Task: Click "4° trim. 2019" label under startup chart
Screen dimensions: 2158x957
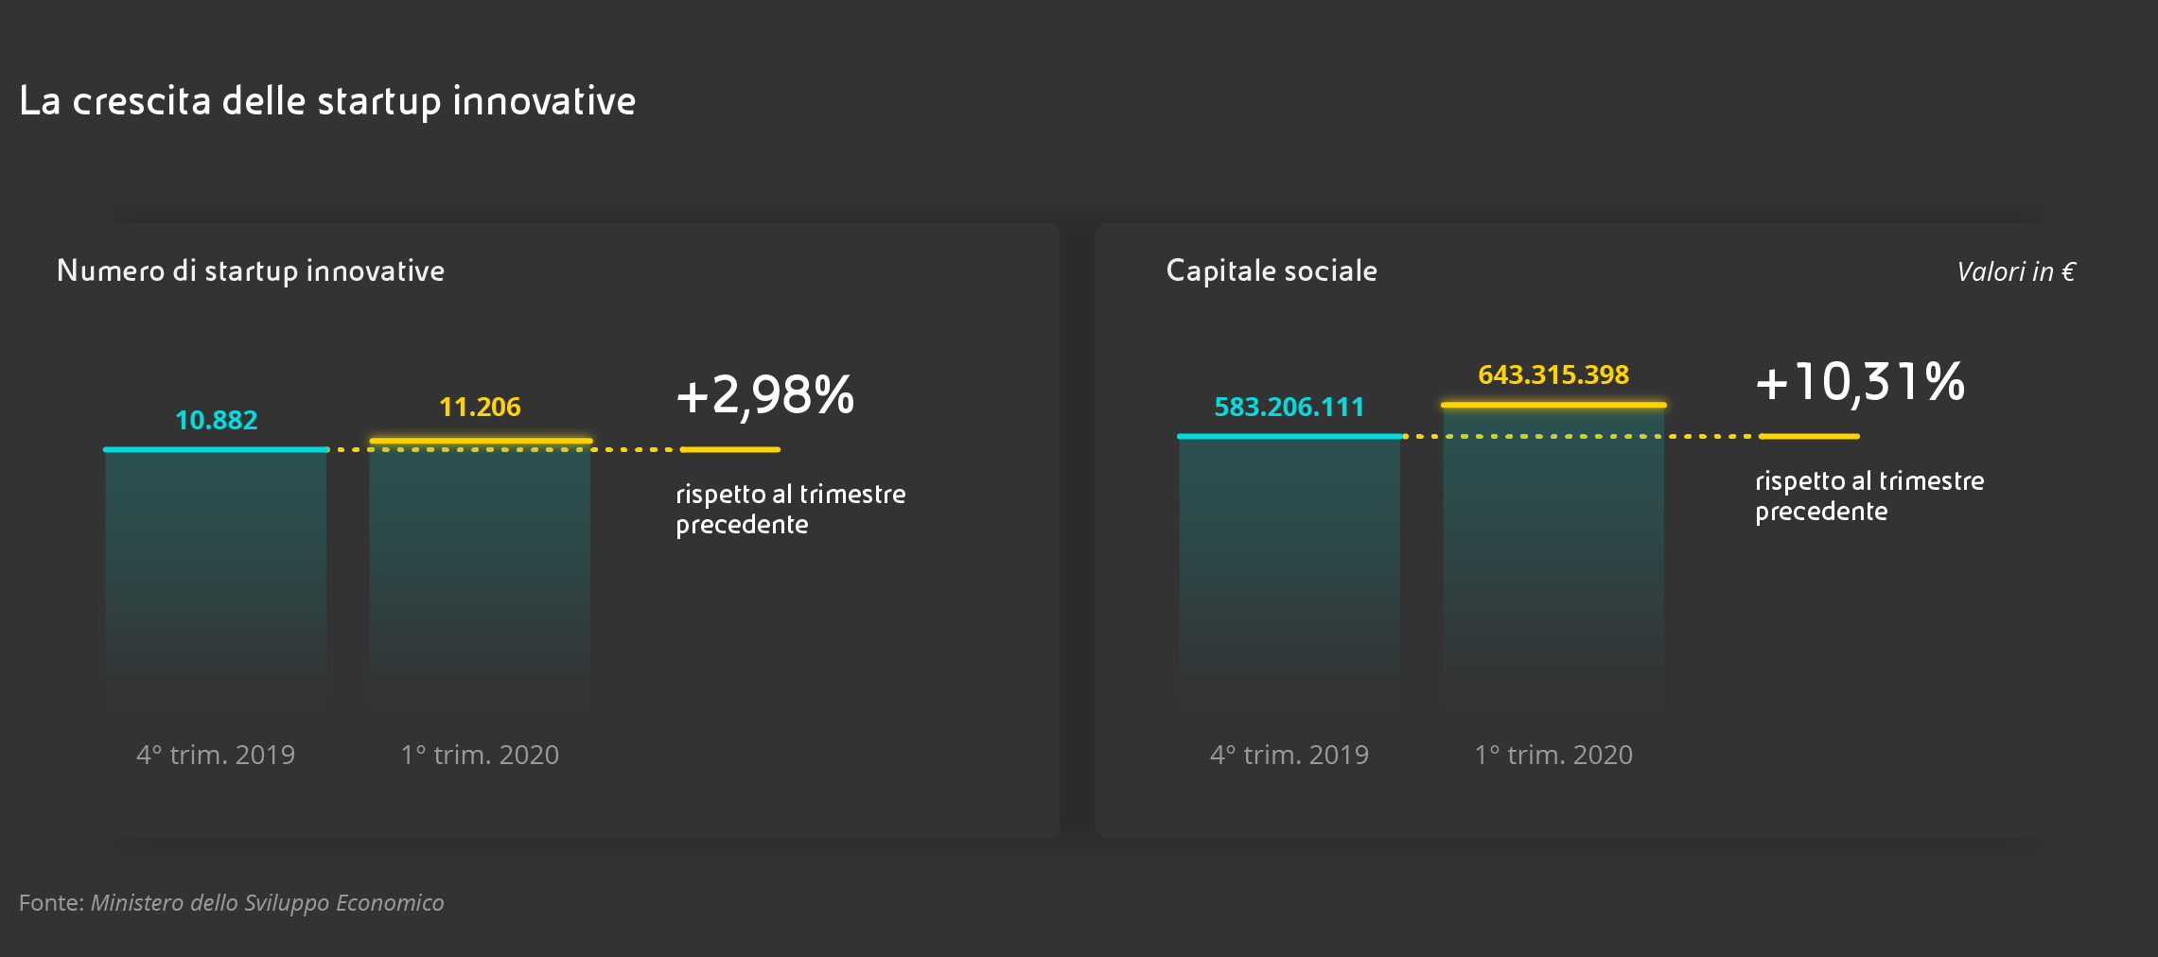Action: 216,755
